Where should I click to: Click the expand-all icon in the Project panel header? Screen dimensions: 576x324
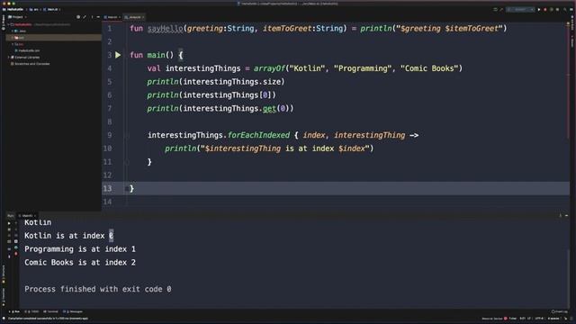pos(85,17)
